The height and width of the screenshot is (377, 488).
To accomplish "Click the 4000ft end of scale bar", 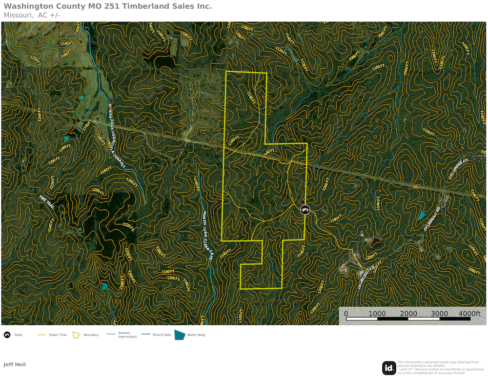I will [x=470, y=314].
